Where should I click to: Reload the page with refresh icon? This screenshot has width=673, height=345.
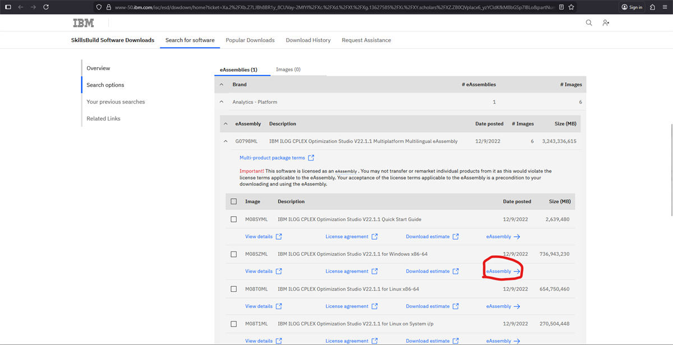[46, 7]
